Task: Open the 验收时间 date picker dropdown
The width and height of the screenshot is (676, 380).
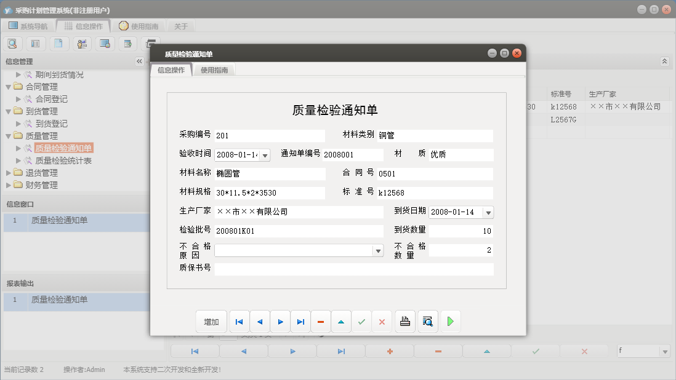Action: coord(265,154)
